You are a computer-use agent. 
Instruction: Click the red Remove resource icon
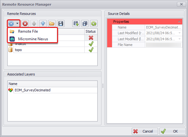(25, 23)
